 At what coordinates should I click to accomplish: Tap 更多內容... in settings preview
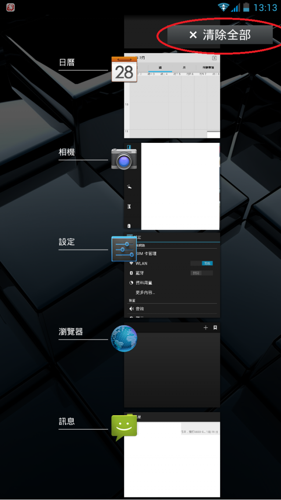[145, 293]
